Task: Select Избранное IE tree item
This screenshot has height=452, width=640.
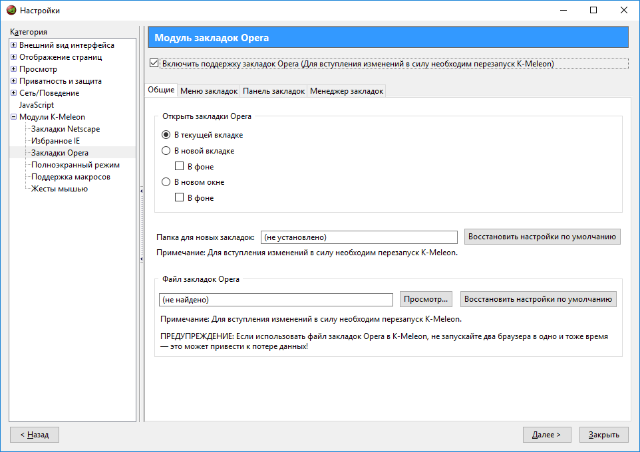Action: [x=55, y=141]
